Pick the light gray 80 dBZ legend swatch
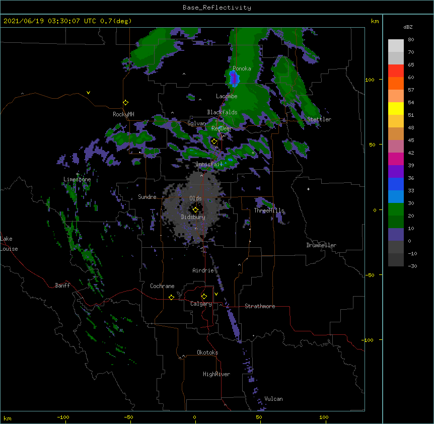The image size is (434, 424). 396,46
